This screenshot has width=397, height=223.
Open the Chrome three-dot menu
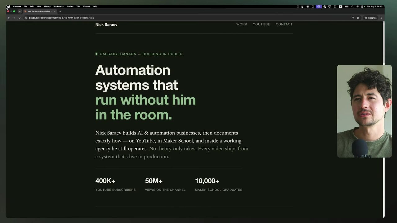[x=381, y=18]
